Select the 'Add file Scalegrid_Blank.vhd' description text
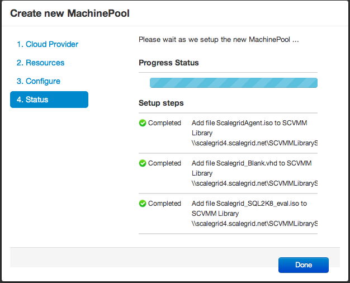The image size is (350, 283). [x=251, y=163]
